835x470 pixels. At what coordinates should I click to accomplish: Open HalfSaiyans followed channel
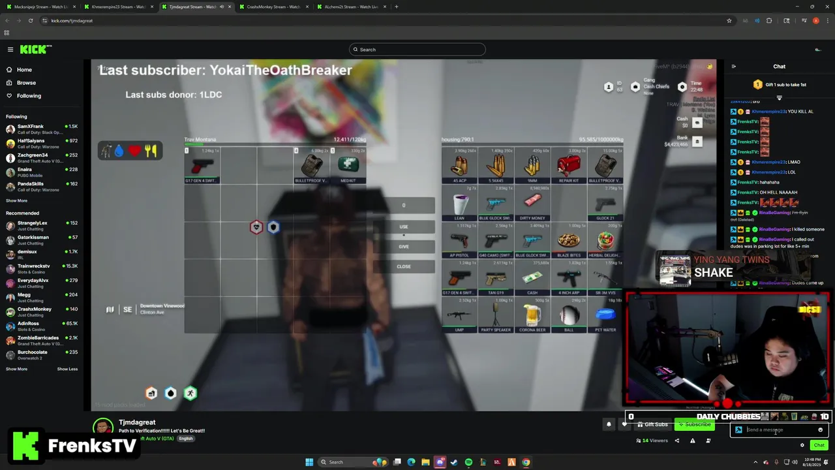42,143
